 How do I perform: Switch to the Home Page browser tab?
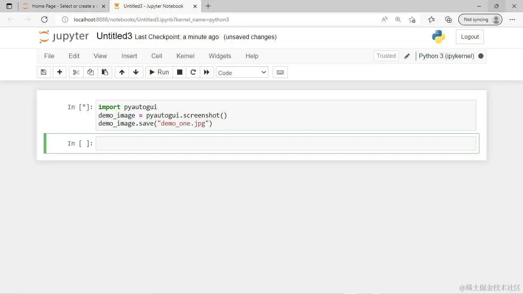coord(61,6)
